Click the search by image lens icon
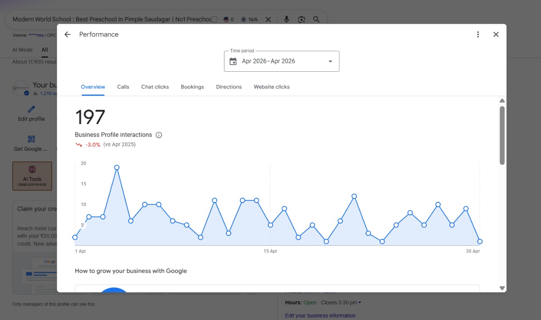Screen dimensions: 541x320 click(301, 19)
